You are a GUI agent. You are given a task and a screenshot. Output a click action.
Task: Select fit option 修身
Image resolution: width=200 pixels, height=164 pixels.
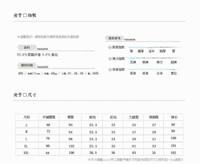[145, 73]
